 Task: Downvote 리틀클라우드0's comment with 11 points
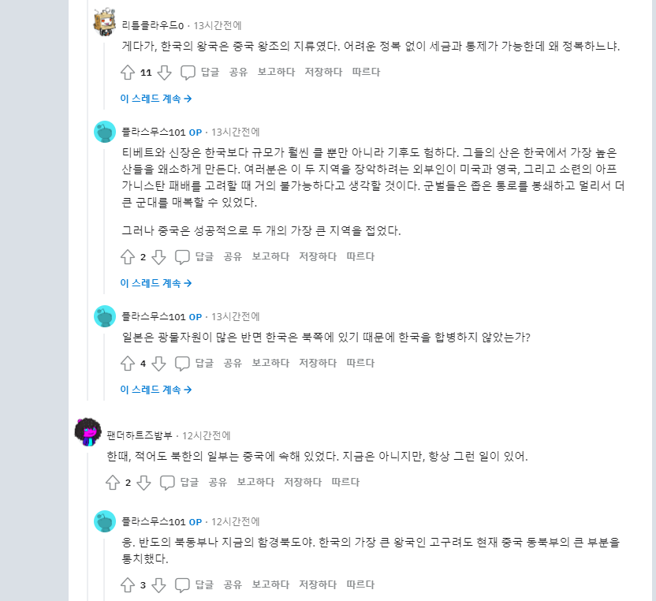(x=164, y=73)
